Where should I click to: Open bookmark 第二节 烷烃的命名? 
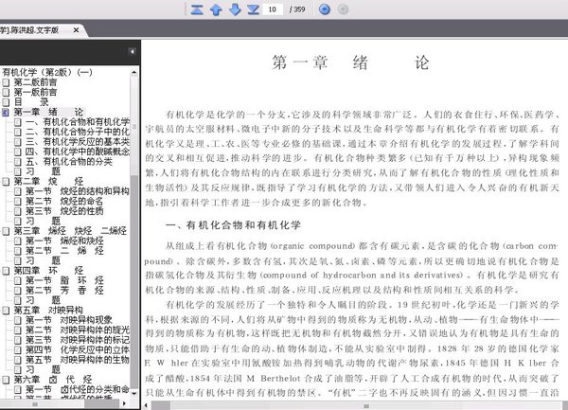pos(64,201)
